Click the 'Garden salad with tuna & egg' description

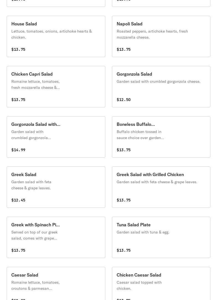click(x=143, y=232)
